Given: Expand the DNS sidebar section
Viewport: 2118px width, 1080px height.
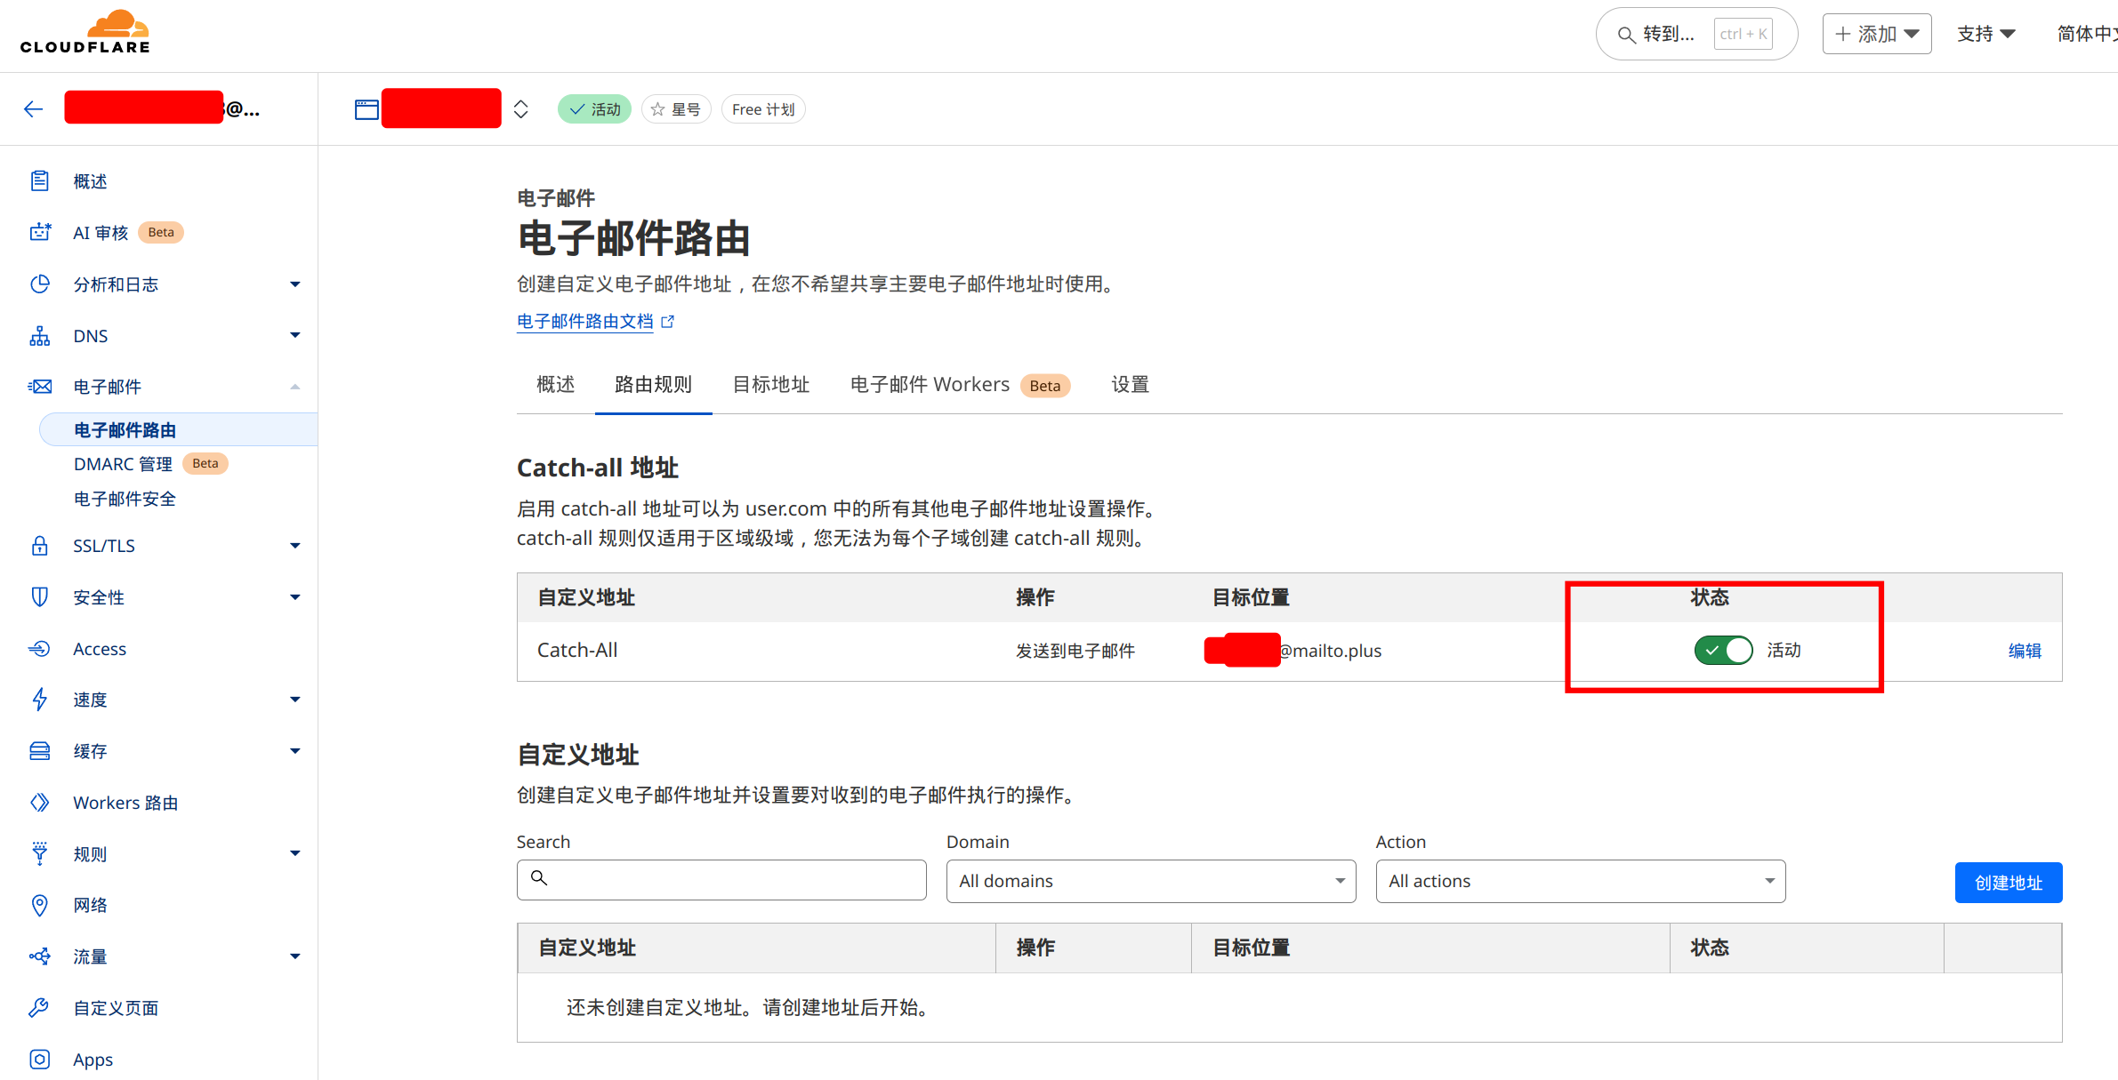Looking at the screenshot, I should [x=294, y=336].
